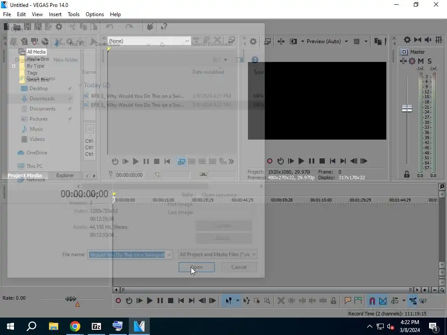Open Mixing Console sliders icon

(x=439, y=40)
